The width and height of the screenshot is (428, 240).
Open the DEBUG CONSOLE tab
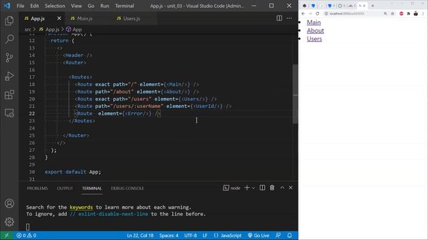128,188
